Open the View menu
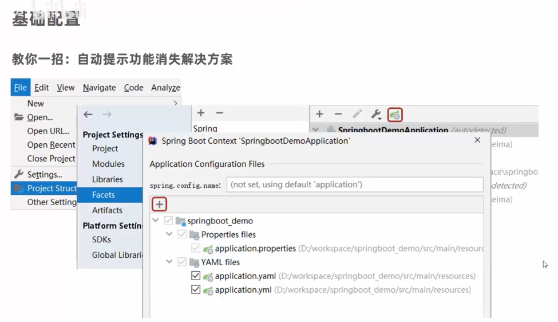The image size is (558, 322). (x=65, y=87)
